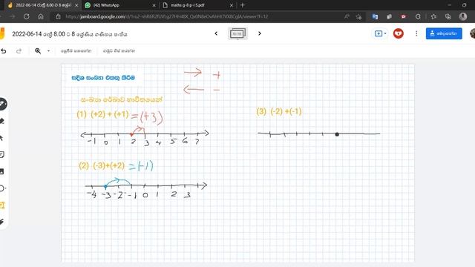Select the Pen tool in the Jamboard sidebar
Image resolution: width=475 pixels, height=267 pixels.
tap(2, 104)
